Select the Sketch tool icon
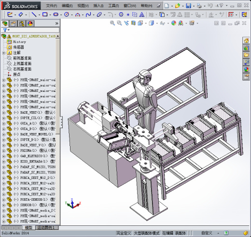This screenshot has width=251, height=237. (10, 15)
